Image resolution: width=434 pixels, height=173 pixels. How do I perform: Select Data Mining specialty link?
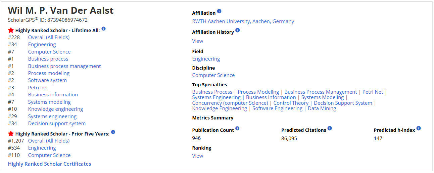(x=322, y=108)
